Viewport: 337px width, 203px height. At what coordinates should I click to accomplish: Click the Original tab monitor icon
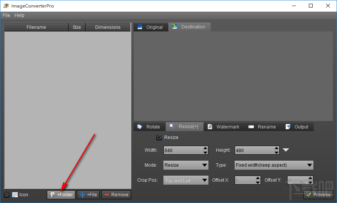[140, 27]
